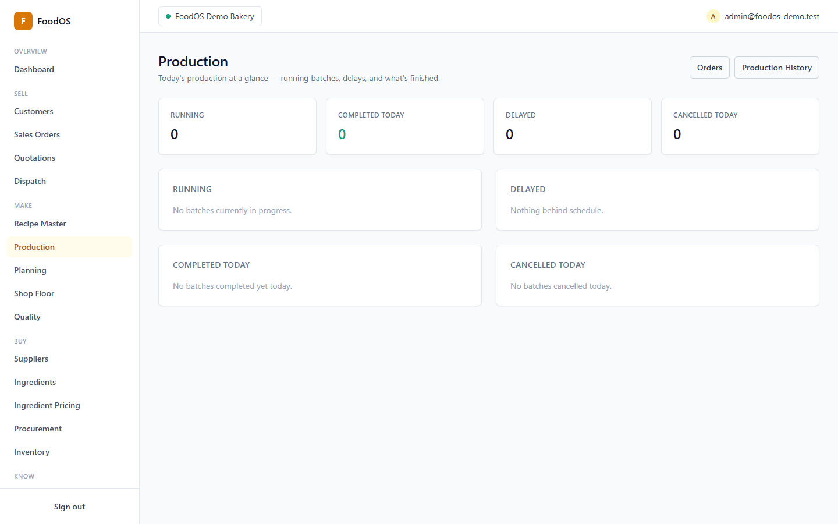This screenshot has width=838, height=524.
Task: Click the SELL section label
Action: (21, 94)
